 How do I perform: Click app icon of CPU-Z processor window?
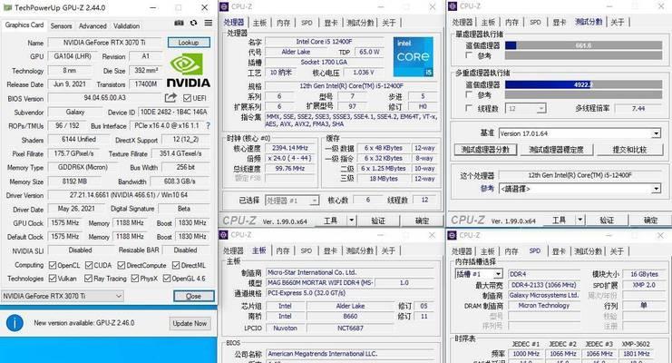tap(224, 6)
